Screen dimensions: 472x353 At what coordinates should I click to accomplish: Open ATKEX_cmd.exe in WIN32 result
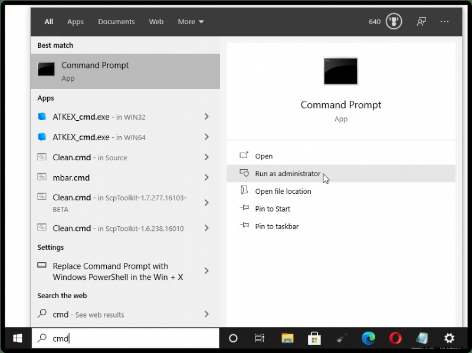pyautogui.click(x=125, y=117)
